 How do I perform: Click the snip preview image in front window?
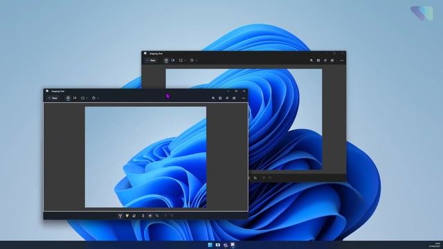coord(145,157)
